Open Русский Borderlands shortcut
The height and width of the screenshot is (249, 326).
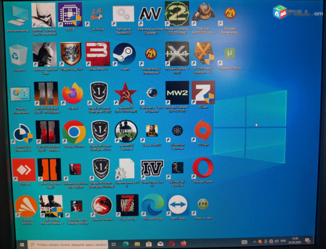click(x=230, y=13)
